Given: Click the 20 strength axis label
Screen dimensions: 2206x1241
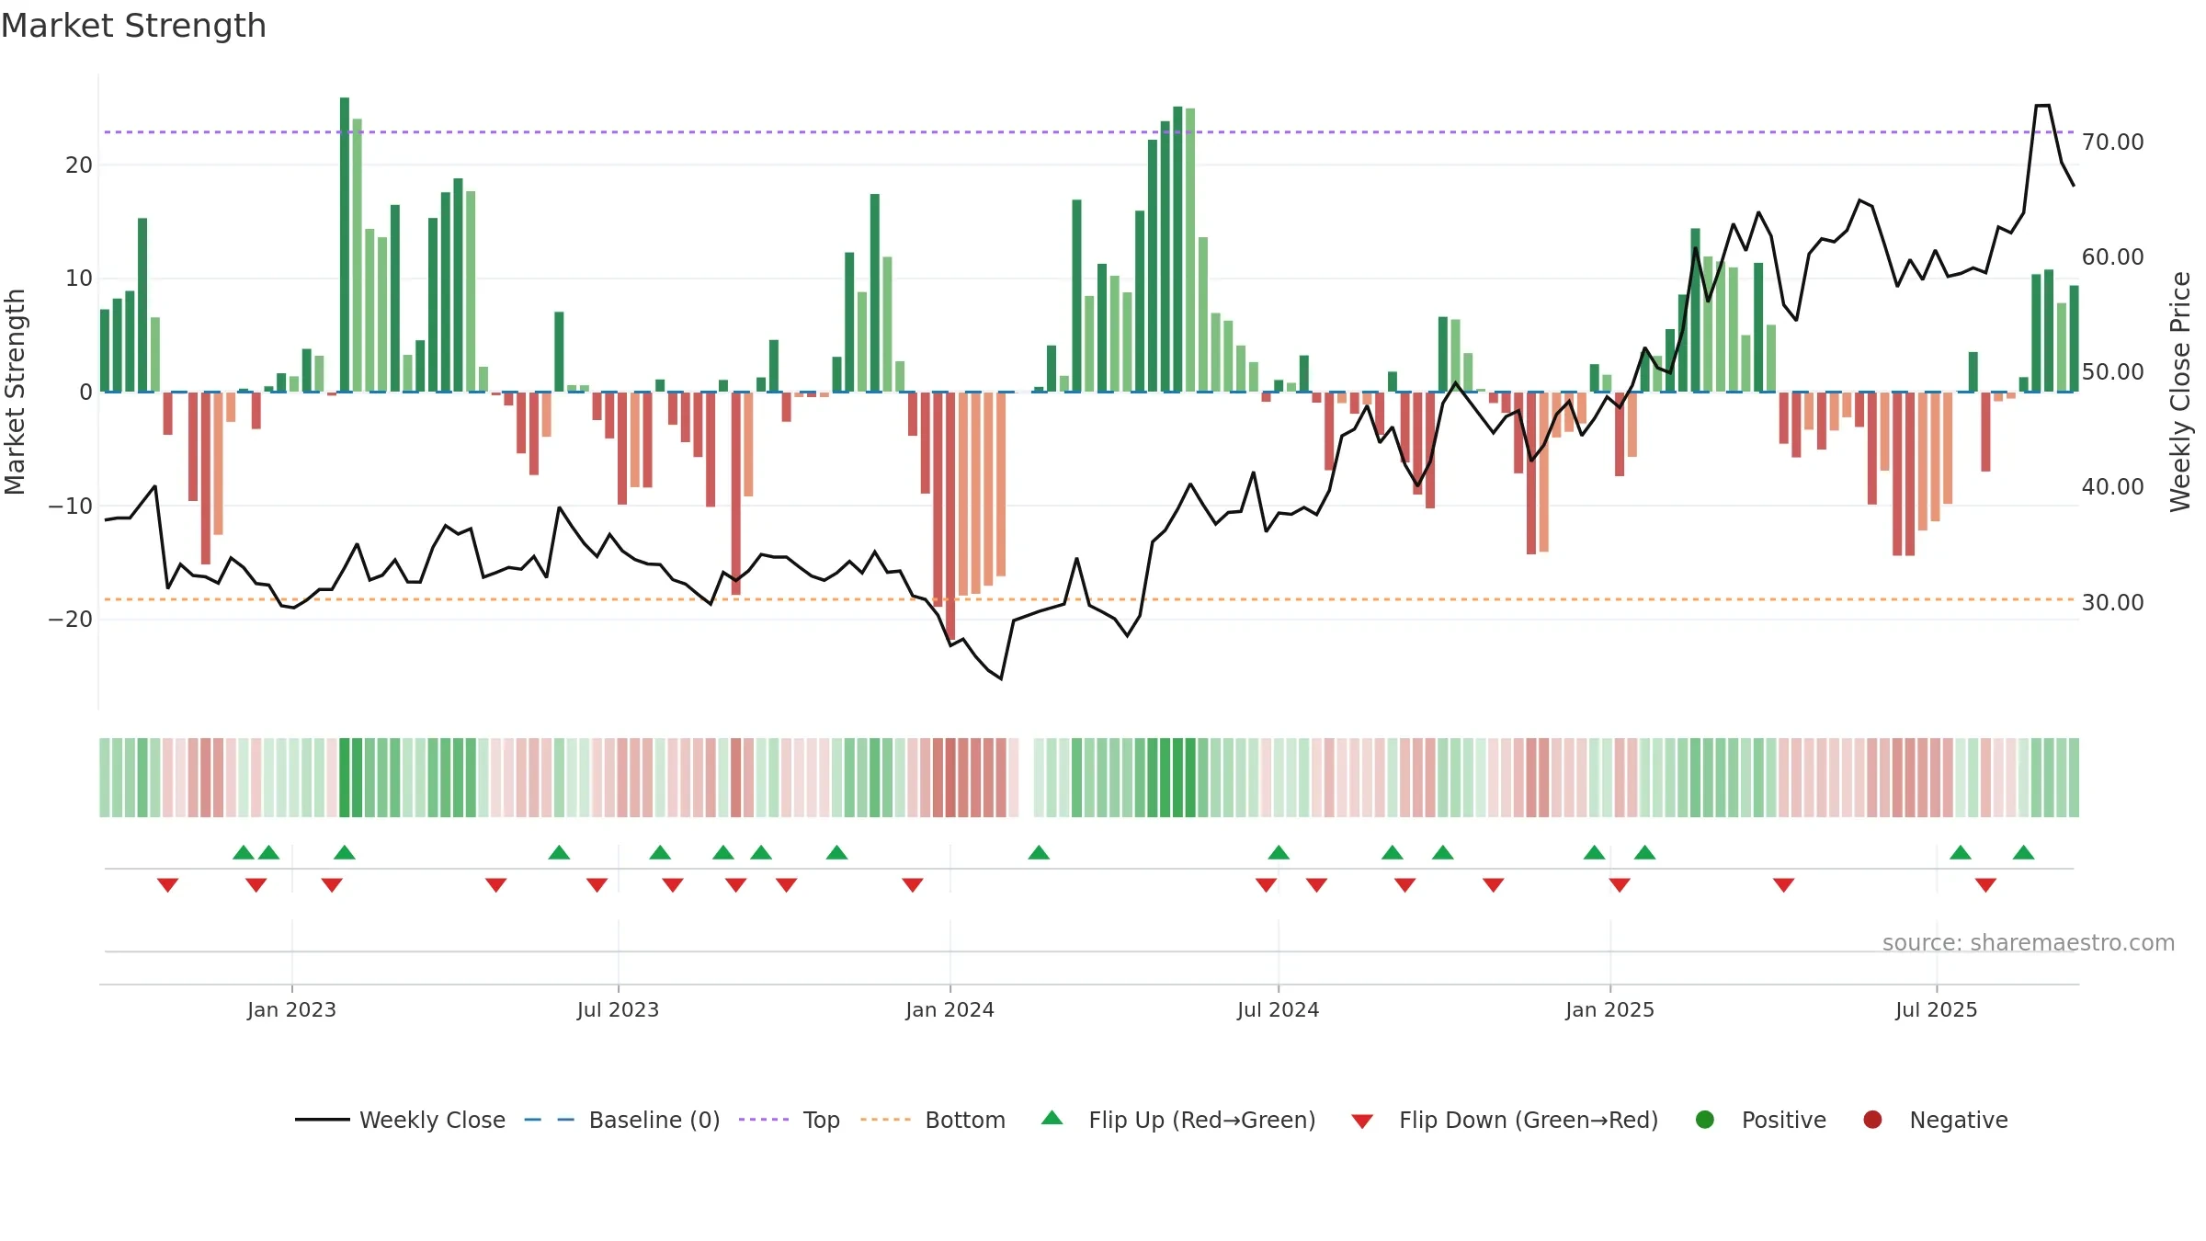Looking at the screenshot, I should tap(79, 165).
